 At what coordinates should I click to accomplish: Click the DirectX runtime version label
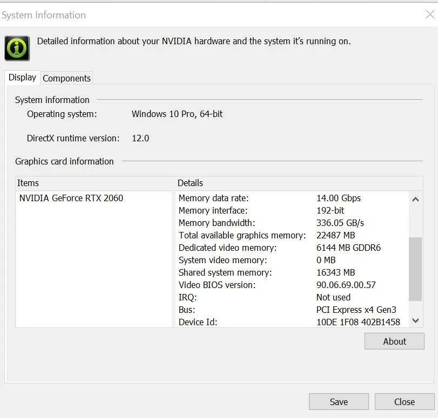click(x=73, y=138)
